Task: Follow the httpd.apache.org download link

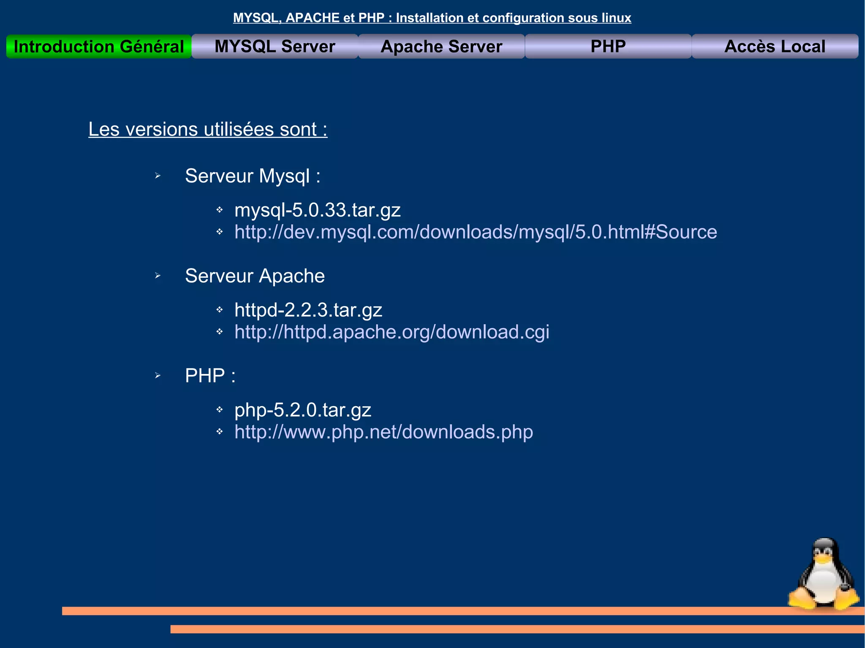Action: point(392,332)
